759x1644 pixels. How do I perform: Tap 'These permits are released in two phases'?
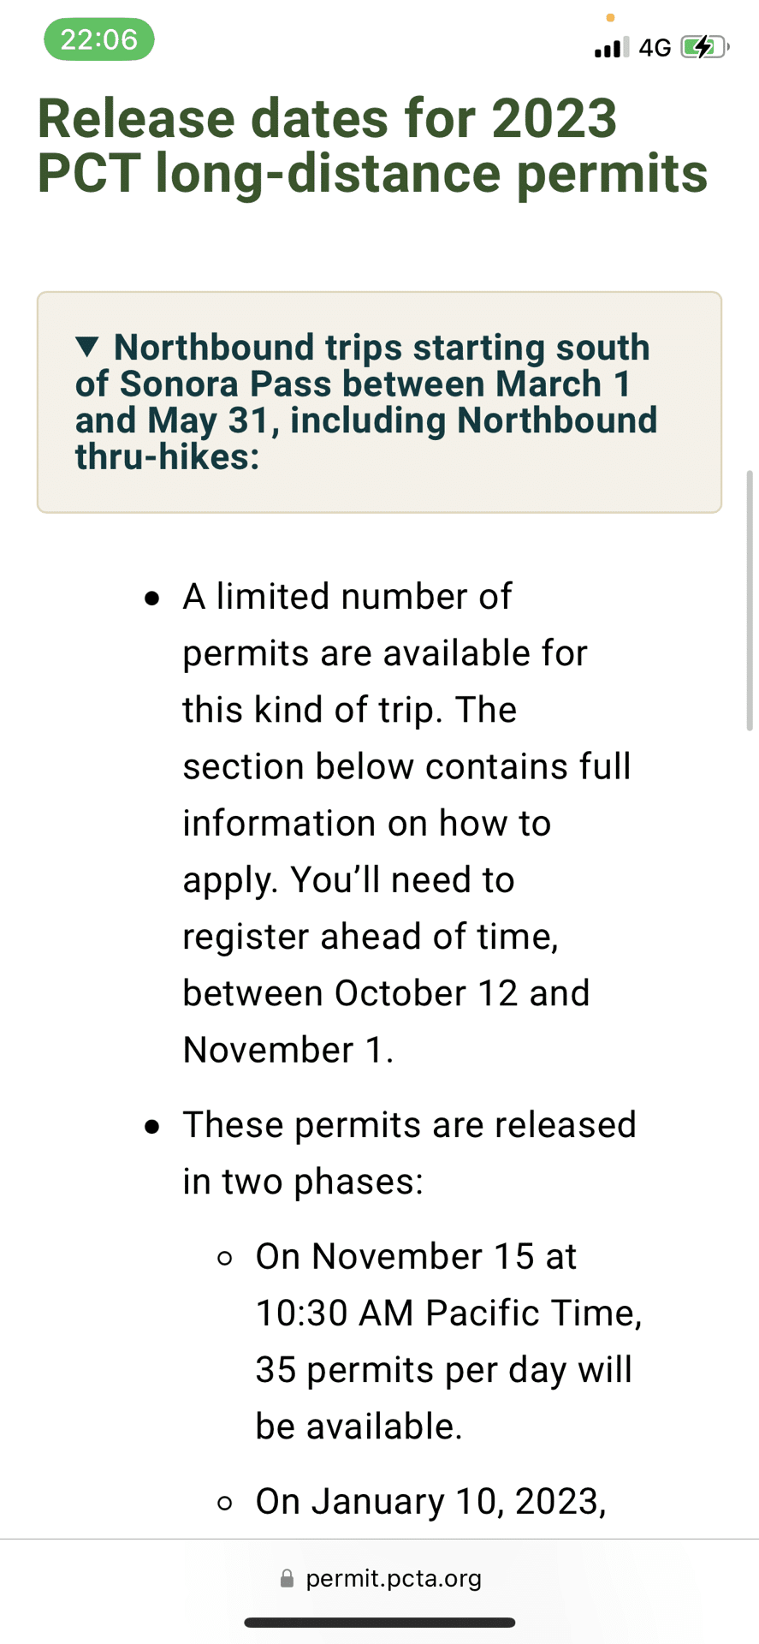(x=409, y=1153)
